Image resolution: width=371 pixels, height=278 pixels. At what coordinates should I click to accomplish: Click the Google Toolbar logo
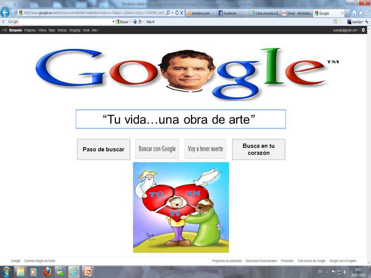(13, 22)
